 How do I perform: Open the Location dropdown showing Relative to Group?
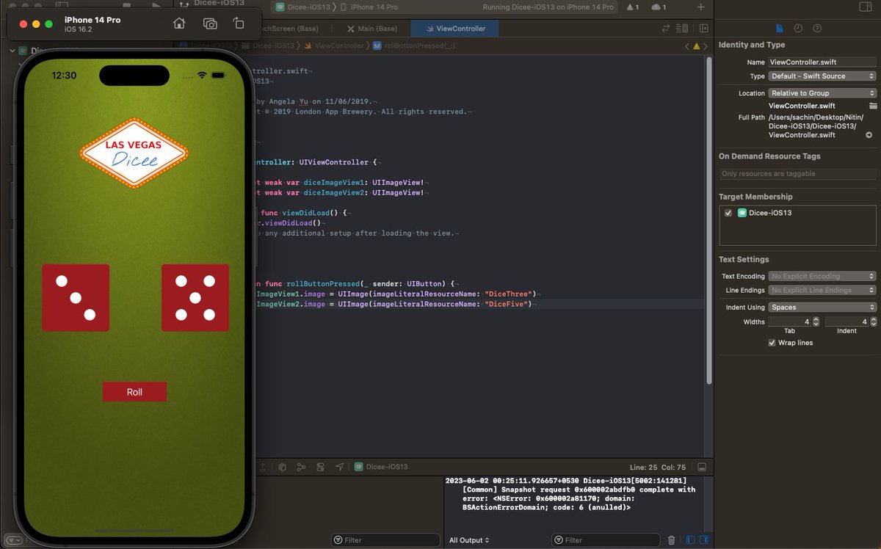(822, 92)
